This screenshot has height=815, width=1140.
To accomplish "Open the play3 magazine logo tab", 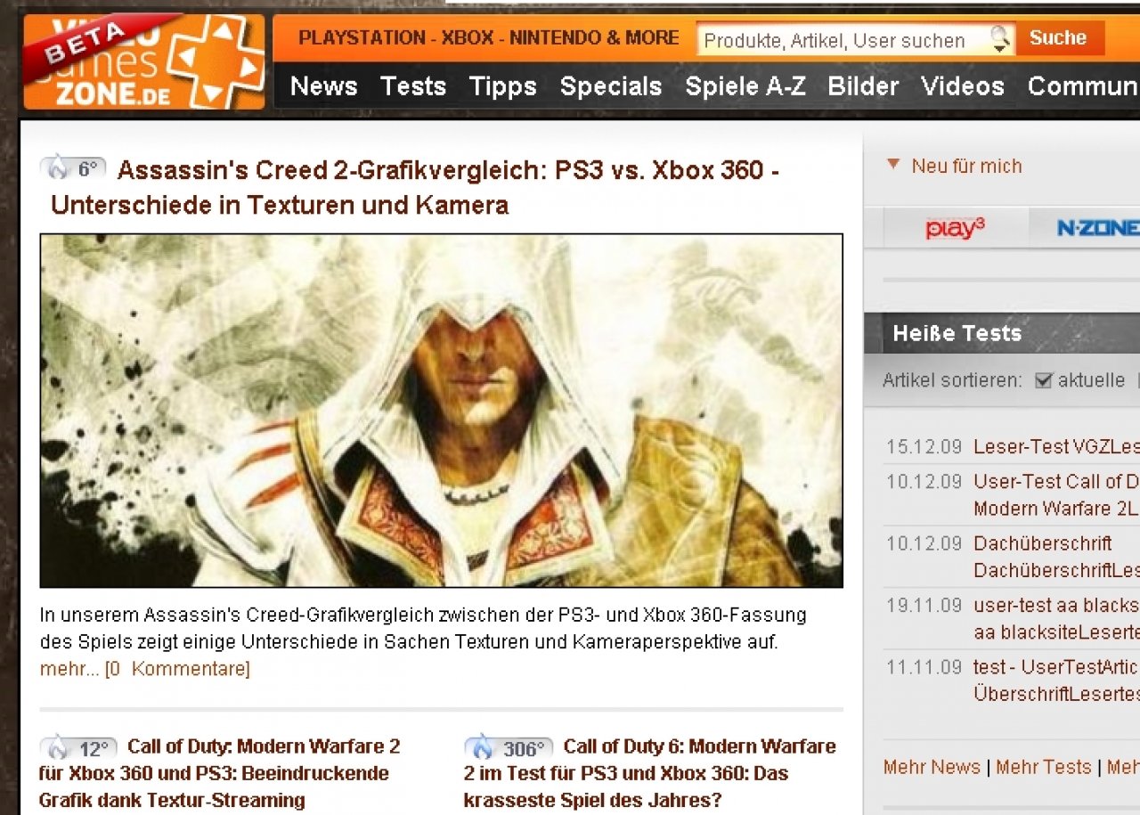I will tap(955, 228).
